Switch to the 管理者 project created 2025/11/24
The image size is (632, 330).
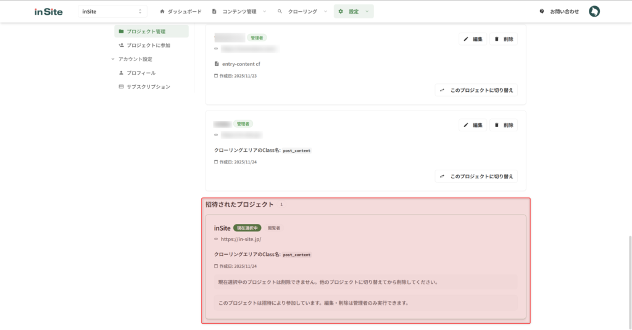tap(476, 176)
